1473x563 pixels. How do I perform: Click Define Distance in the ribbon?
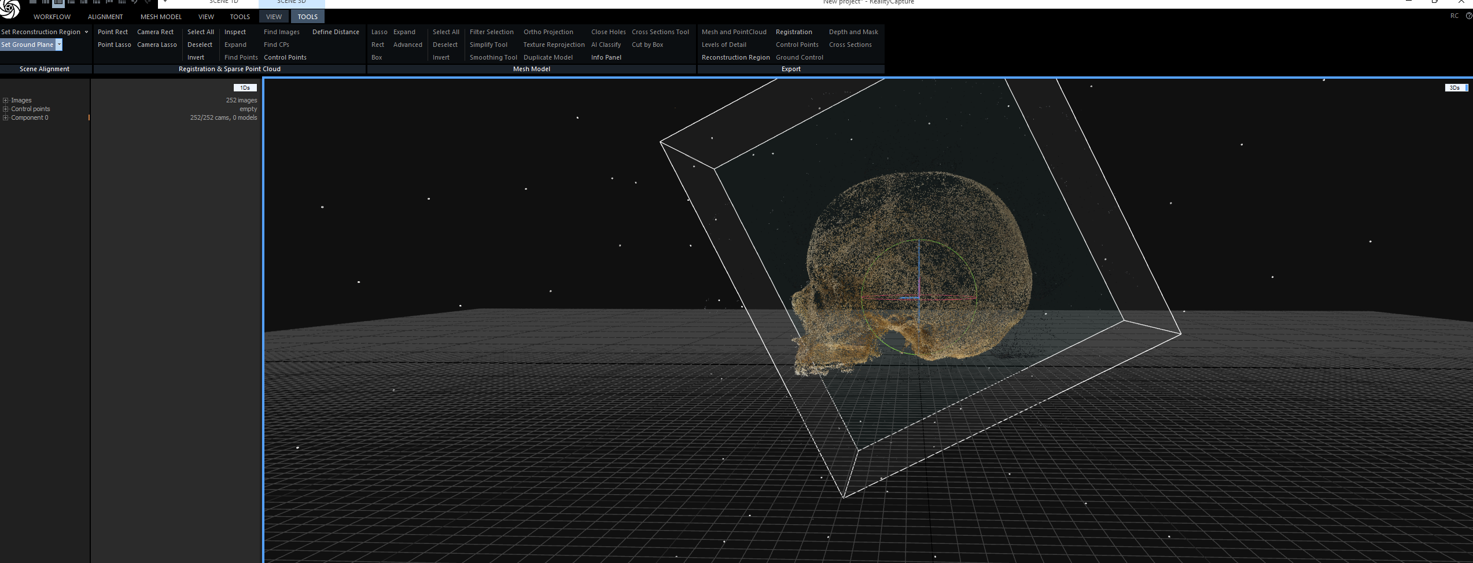(336, 32)
